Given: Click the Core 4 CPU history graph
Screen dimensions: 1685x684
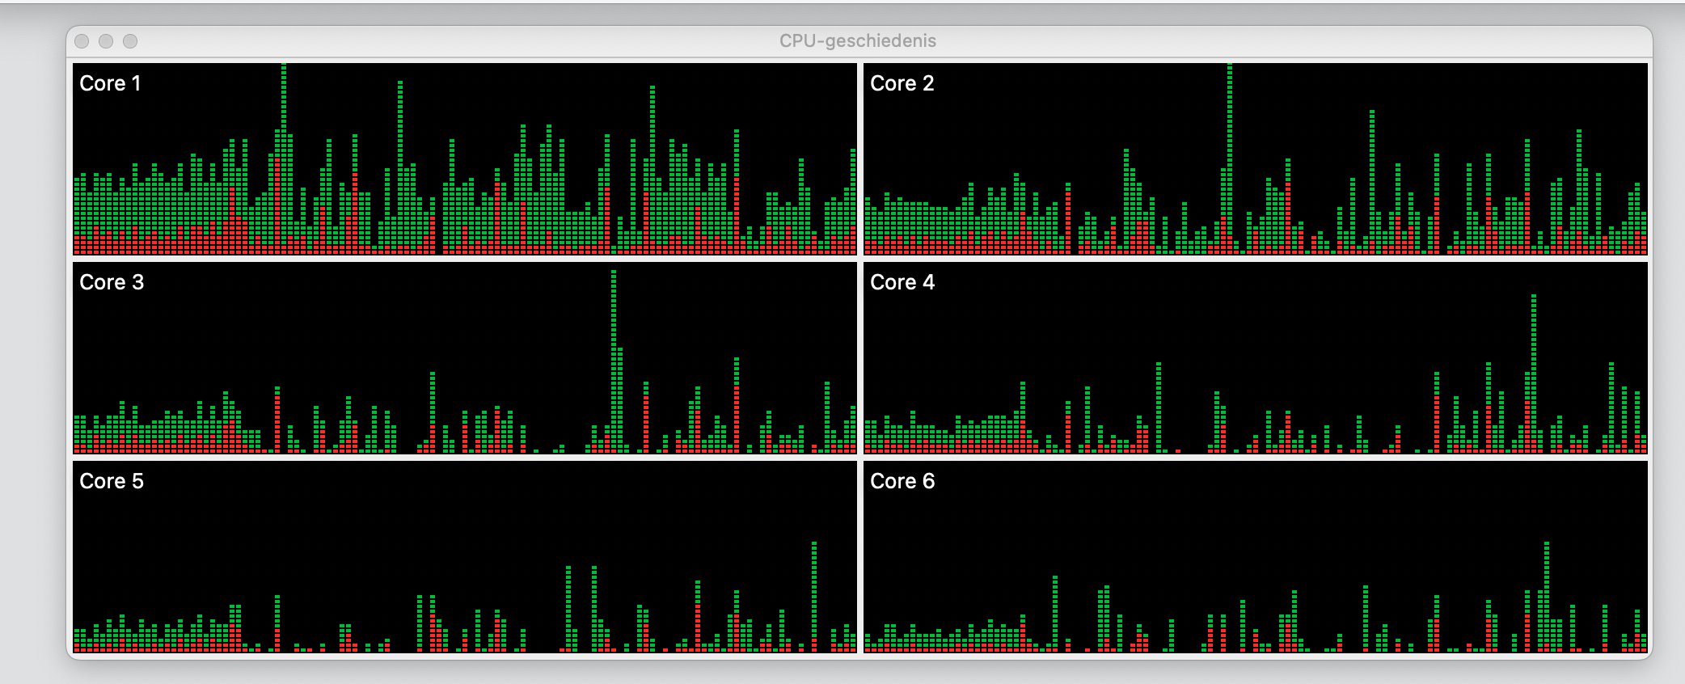Looking at the screenshot, I should pos(1256,358).
